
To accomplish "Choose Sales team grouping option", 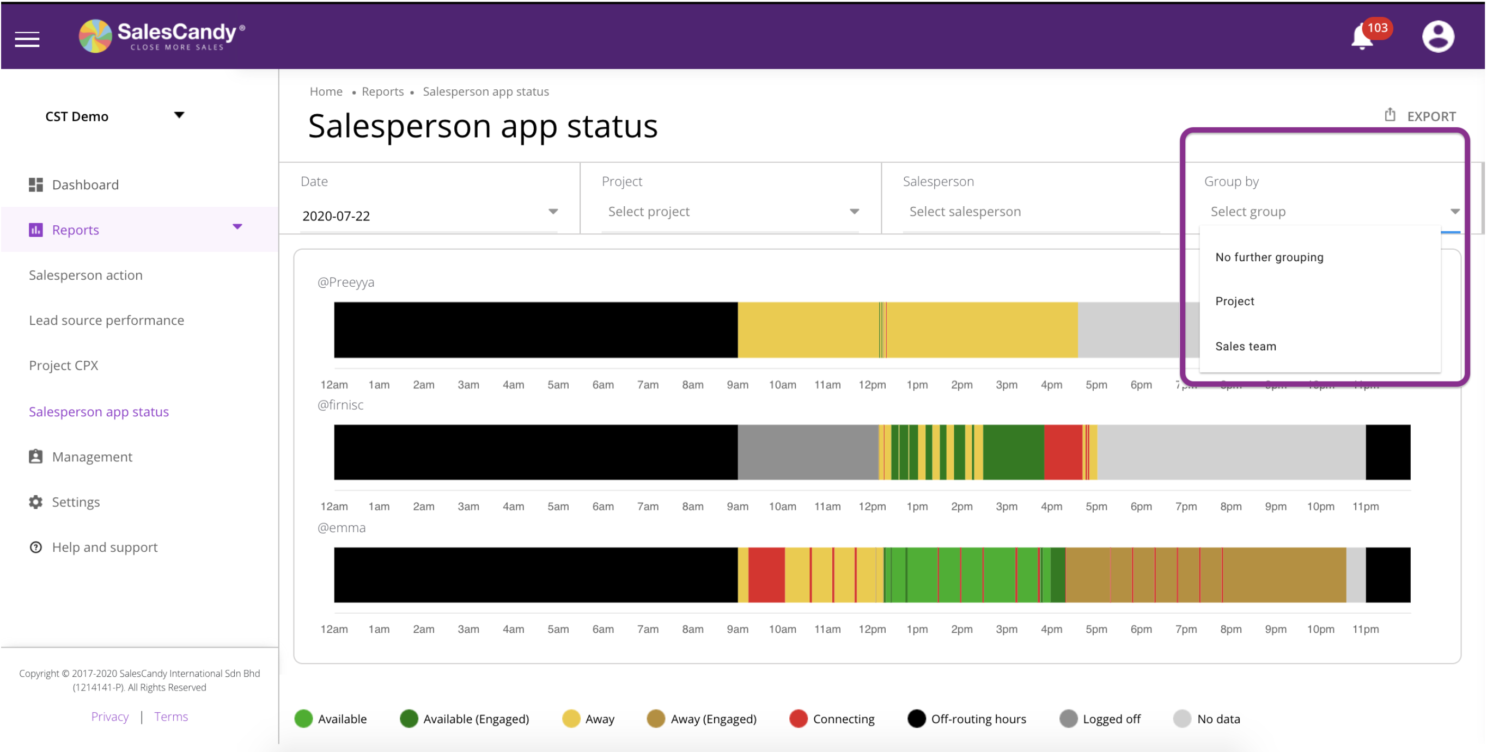I will click(1245, 346).
